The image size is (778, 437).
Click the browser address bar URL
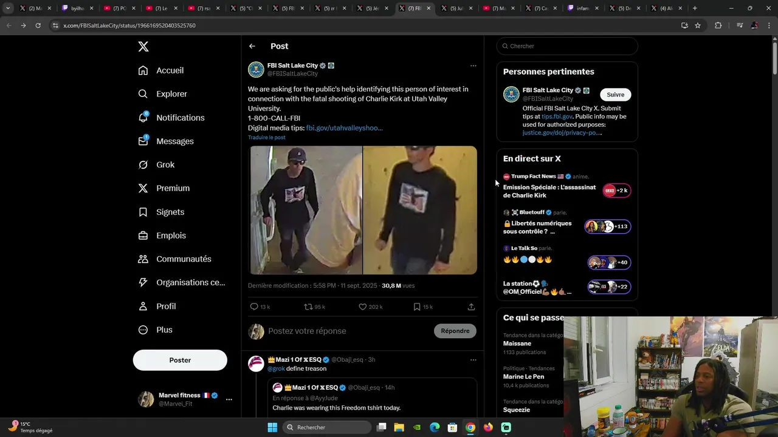pos(129,25)
